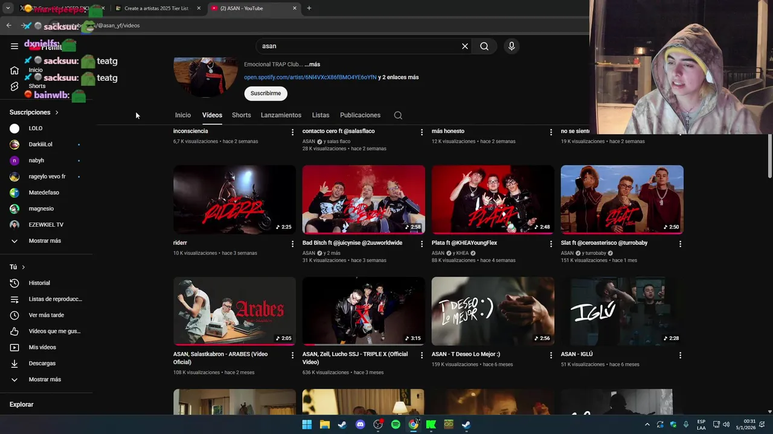The width and height of the screenshot is (773, 434).
Task: Switch to channel Inicio tab
Action: coord(183,115)
